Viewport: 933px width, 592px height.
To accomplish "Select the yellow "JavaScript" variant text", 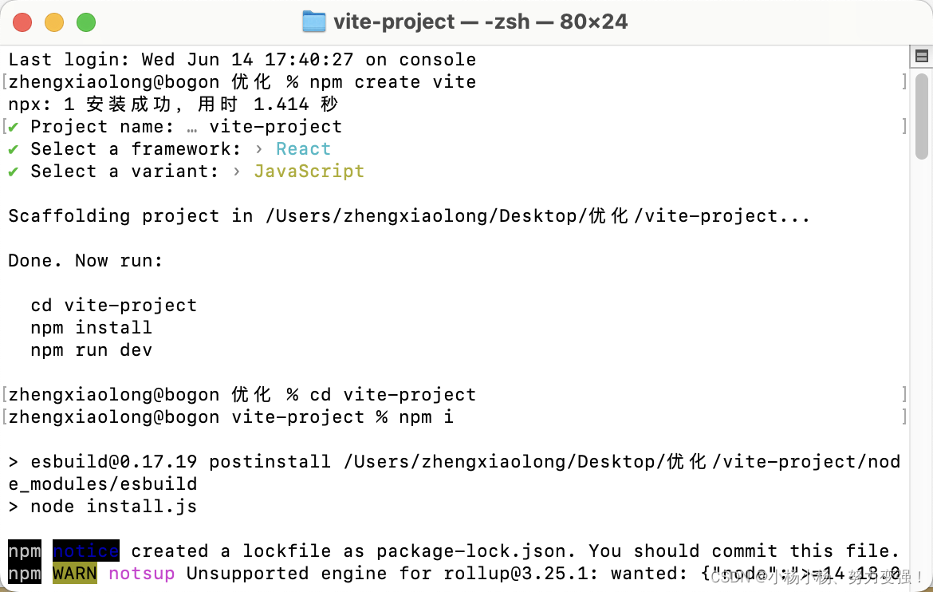I will coord(309,171).
